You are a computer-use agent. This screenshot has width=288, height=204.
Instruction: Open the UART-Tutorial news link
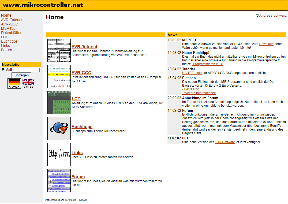192,73
